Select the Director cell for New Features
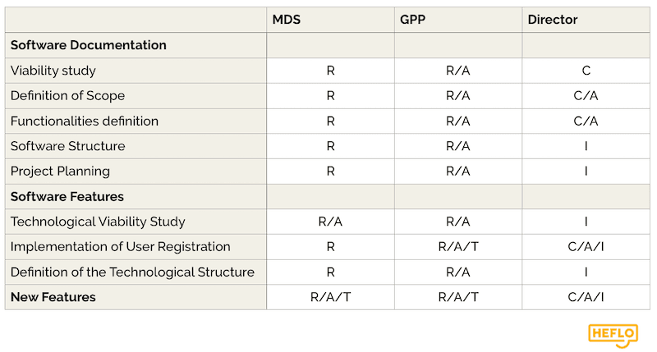The height and width of the screenshot is (352, 657). (x=586, y=297)
